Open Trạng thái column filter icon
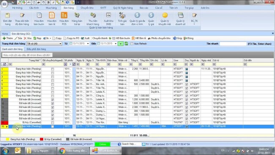Screen dimensions: 275x155 [x=10, y=64]
